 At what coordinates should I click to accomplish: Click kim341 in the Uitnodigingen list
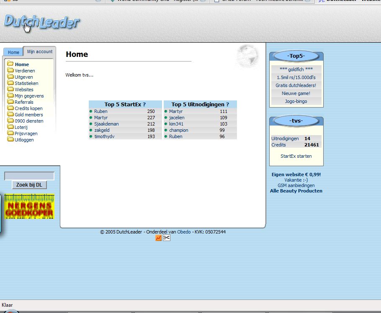(176, 124)
